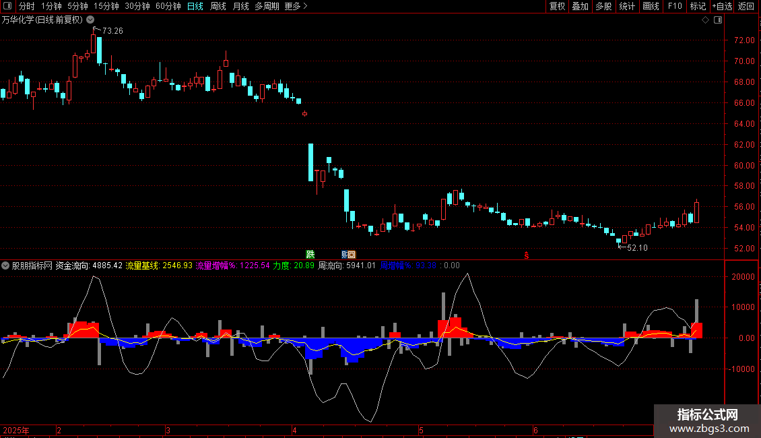Click the 72.00 price axis label
Image resolution: width=761 pixels, height=438 pixels.
tap(744, 40)
